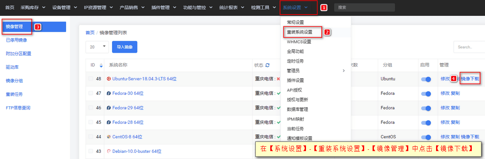Select 常规设置 from the menu
This screenshot has height=159, width=485.
[295, 22]
